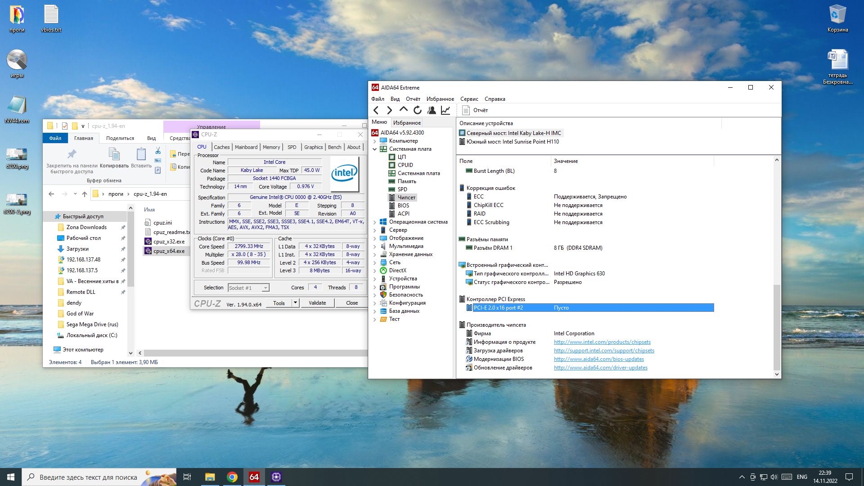The width and height of the screenshot is (864, 486).
Task: Click AIDA64 user profile toolbar icon
Action: coord(432,110)
